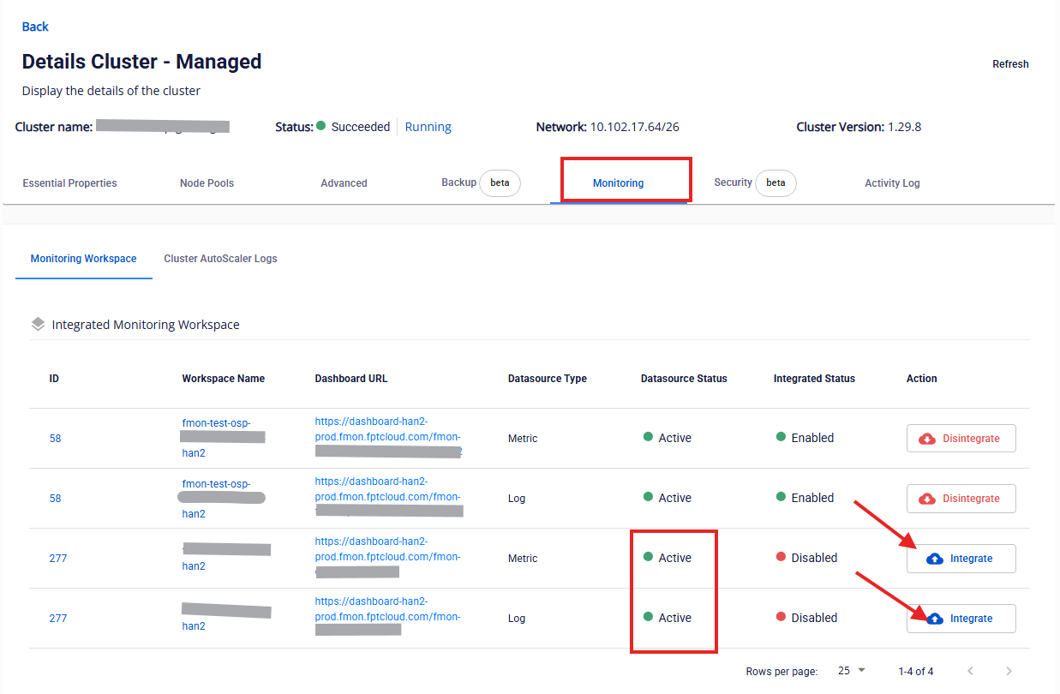The height and width of the screenshot is (694, 1060).
Task: Go to next page using right chevron
Action: click(1009, 671)
